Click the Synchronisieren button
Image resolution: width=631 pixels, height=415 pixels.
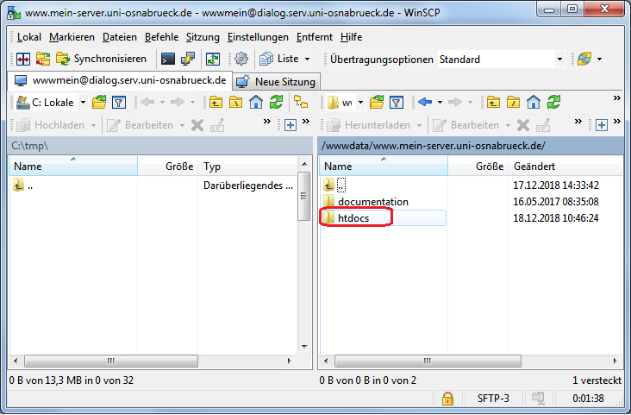[x=101, y=59]
